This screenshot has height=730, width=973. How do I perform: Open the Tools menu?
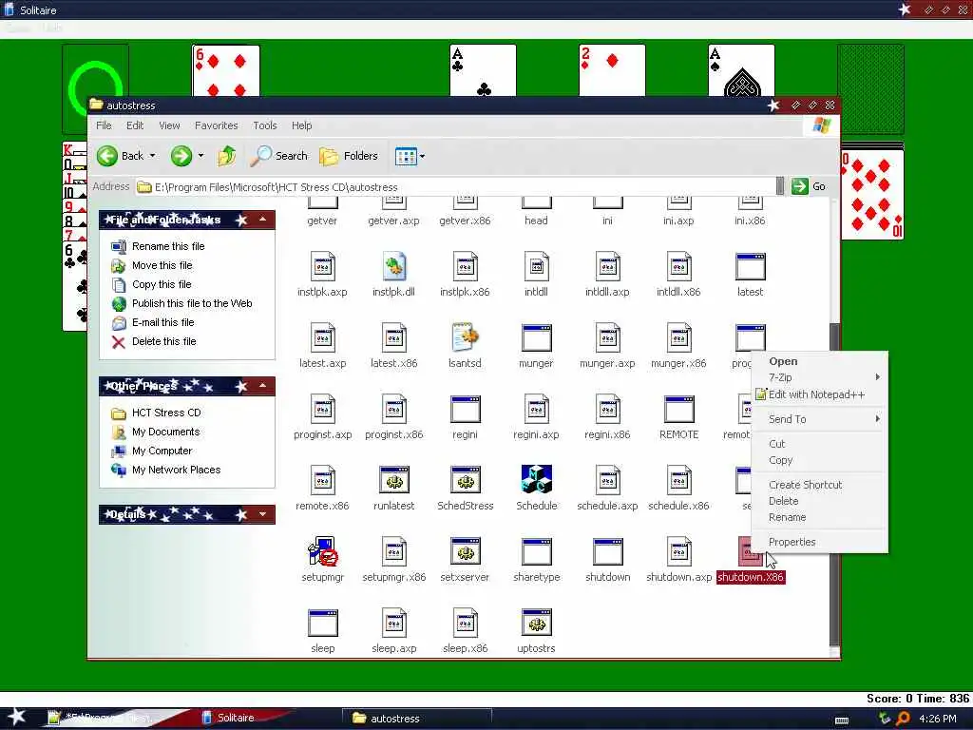pyautogui.click(x=265, y=125)
